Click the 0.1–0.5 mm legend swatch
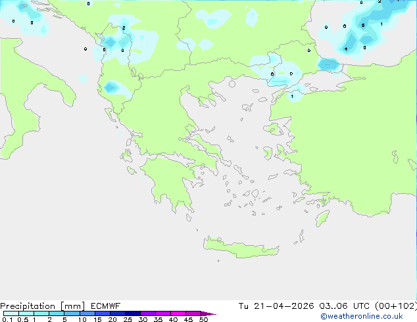This screenshot has height=322, width=417. point(11,313)
